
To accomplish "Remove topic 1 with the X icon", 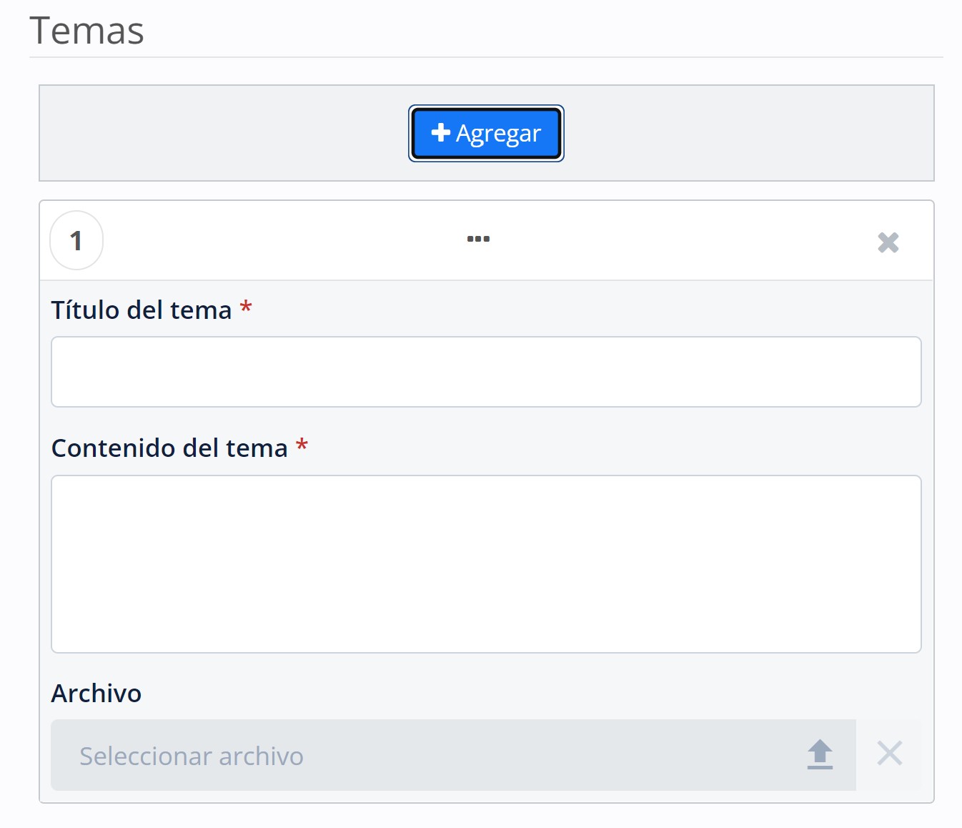I will 888,242.
